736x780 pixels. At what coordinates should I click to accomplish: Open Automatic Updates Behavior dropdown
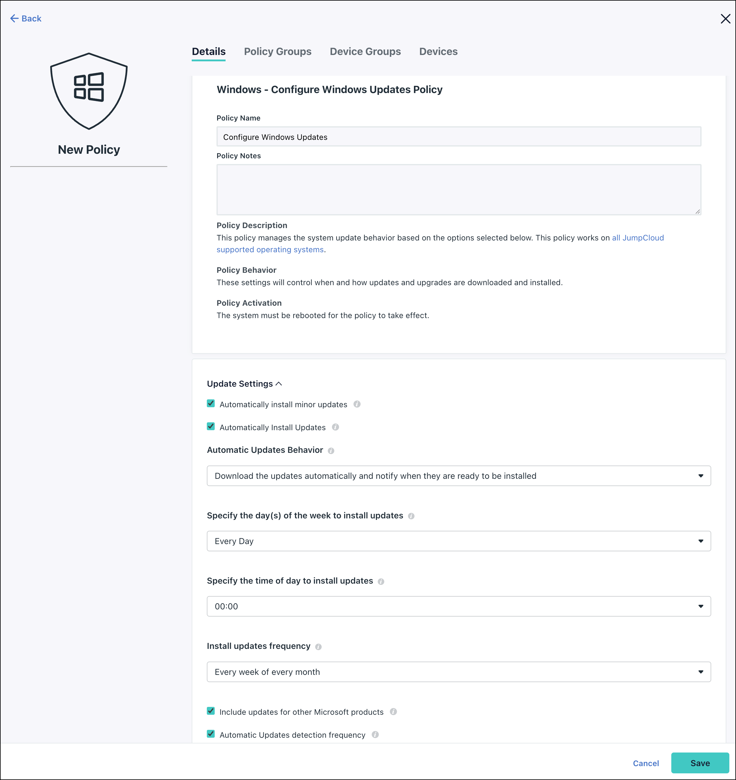click(x=458, y=476)
